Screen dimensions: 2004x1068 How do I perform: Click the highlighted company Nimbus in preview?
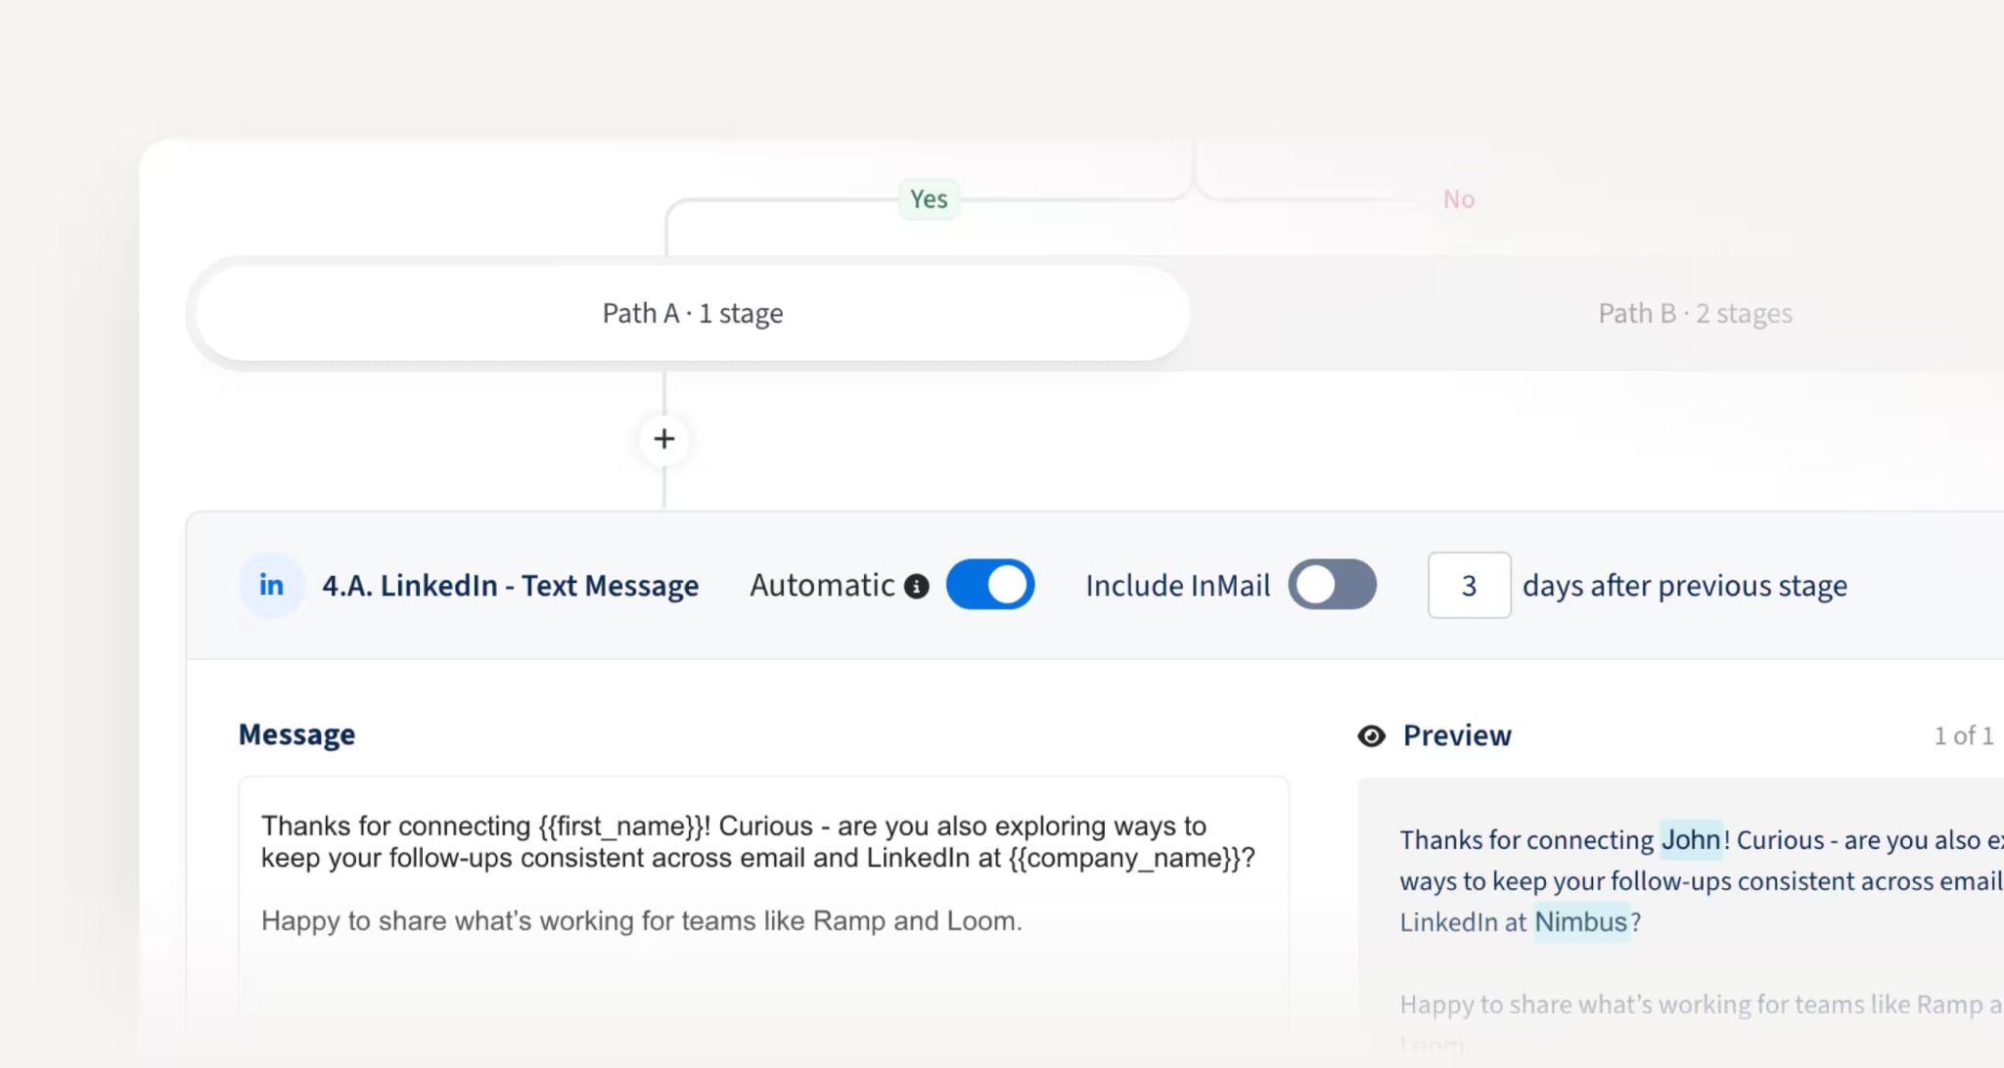(1580, 921)
